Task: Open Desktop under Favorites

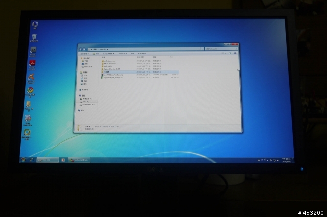Action: click(85, 64)
